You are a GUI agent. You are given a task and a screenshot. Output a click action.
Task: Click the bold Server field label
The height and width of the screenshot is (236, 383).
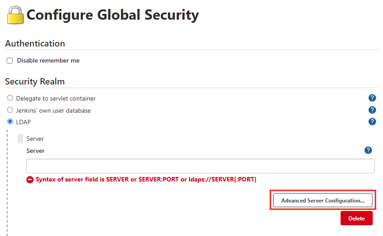(x=35, y=151)
